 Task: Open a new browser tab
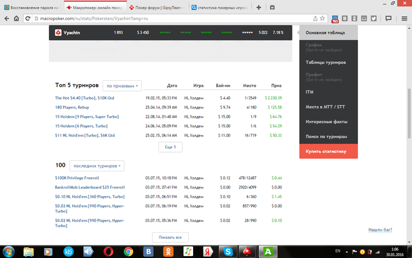point(259,8)
